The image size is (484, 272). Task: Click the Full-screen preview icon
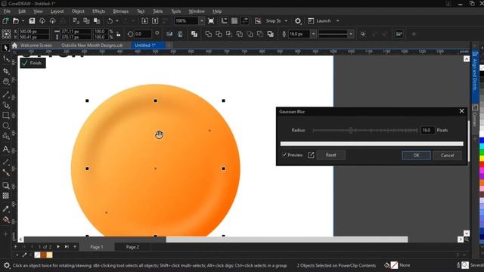tap(211, 21)
